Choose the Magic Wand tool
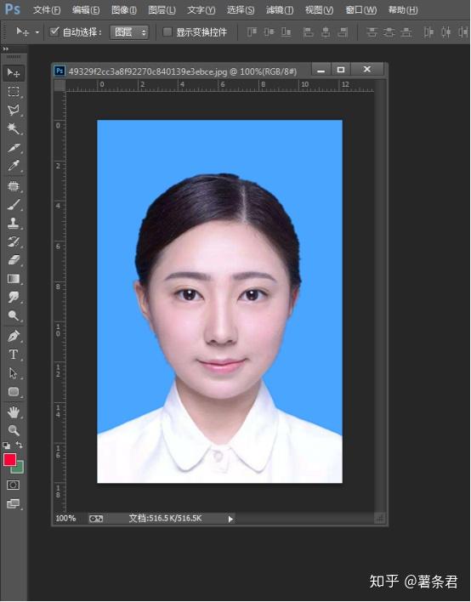The width and height of the screenshot is (471, 602). click(14, 128)
